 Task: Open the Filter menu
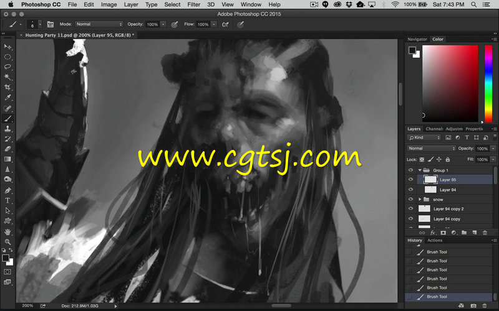pyautogui.click(x=193, y=4)
